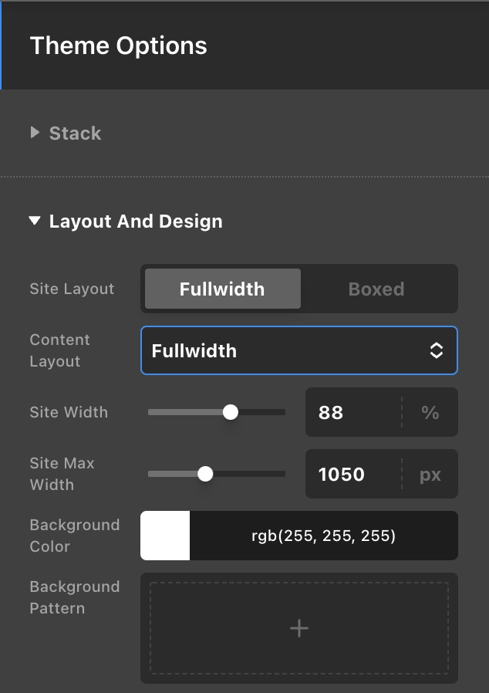Viewport: 489px width, 693px height.
Task: Click the Stack section label
Action: point(75,134)
